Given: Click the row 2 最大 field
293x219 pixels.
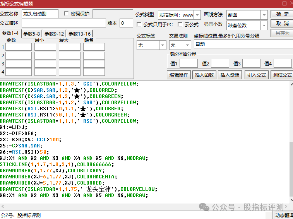Looking at the screenshot, I should click(x=70, y=56).
